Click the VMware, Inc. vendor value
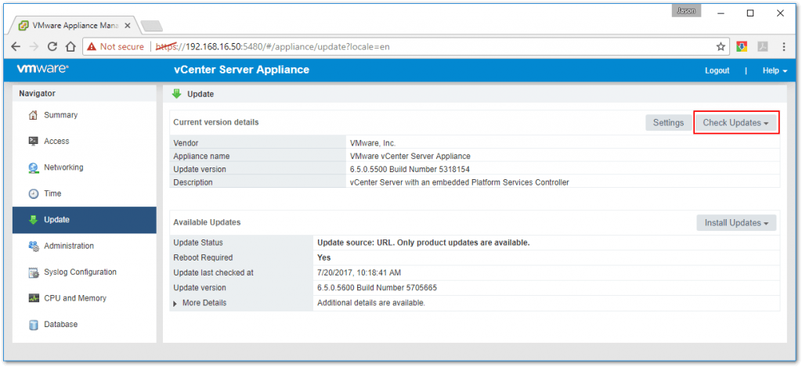 point(373,143)
